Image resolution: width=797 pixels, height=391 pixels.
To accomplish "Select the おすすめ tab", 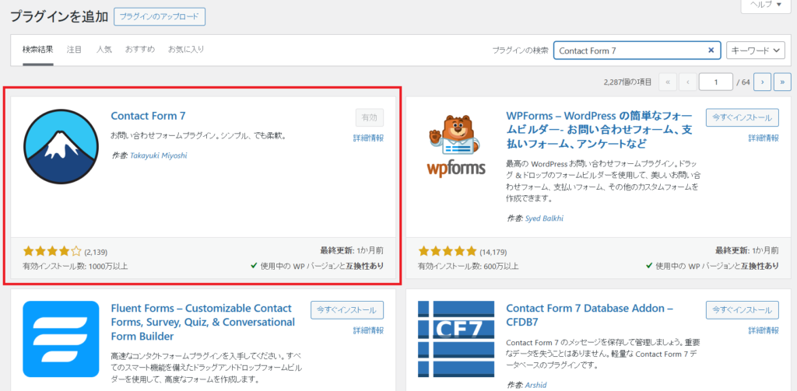I will tap(139, 50).
